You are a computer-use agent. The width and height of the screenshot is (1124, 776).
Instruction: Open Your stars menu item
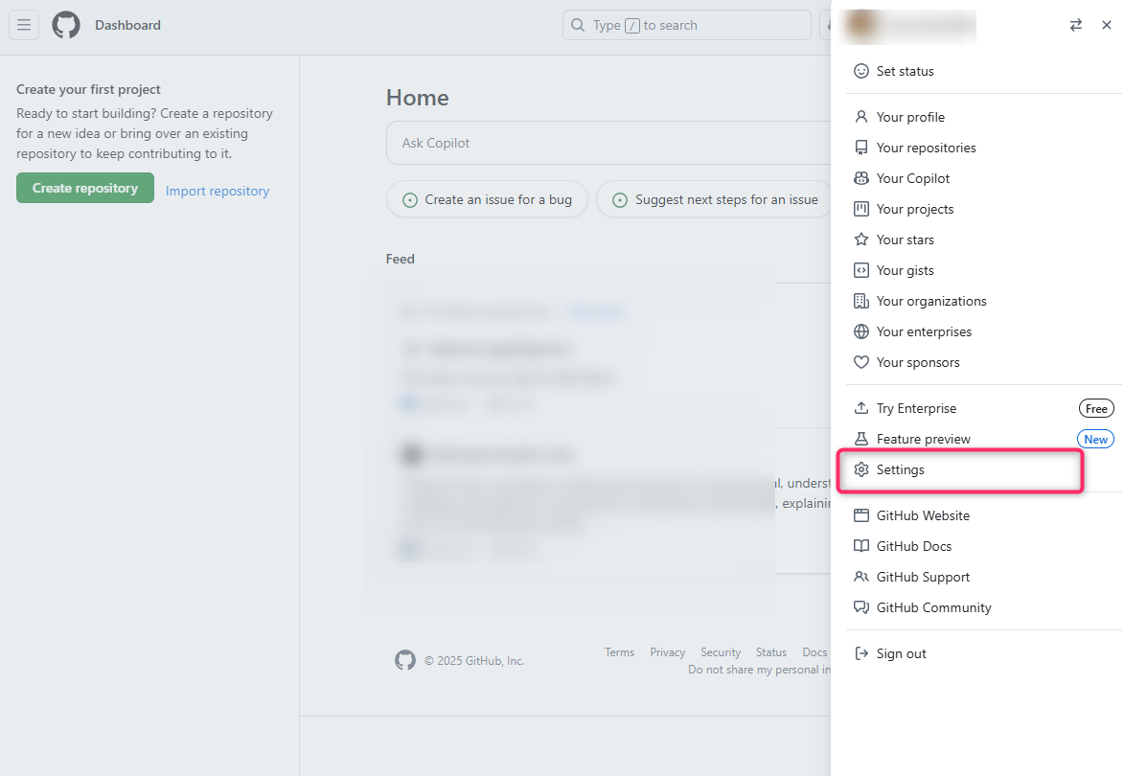983,240
